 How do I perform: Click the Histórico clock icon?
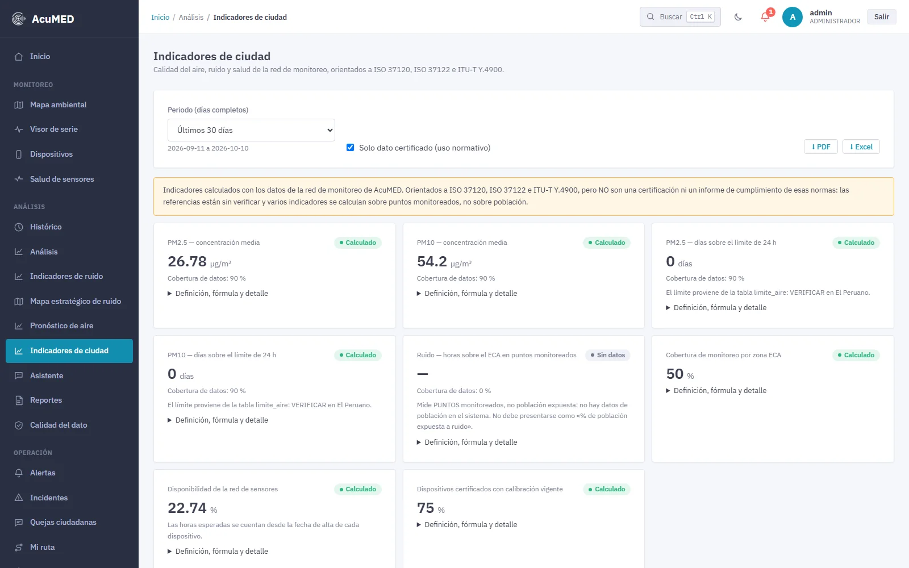point(19,227)
